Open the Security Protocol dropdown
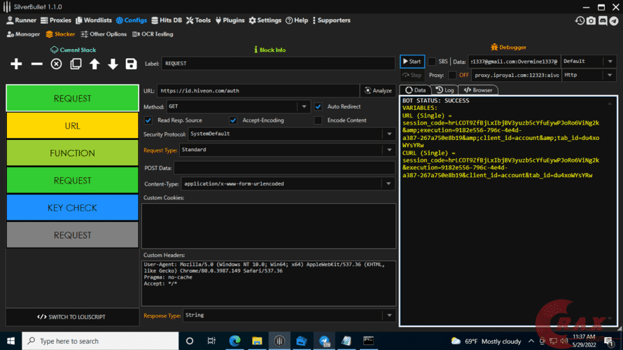This screenshot has width=623, height=350. tap(388, 134)
